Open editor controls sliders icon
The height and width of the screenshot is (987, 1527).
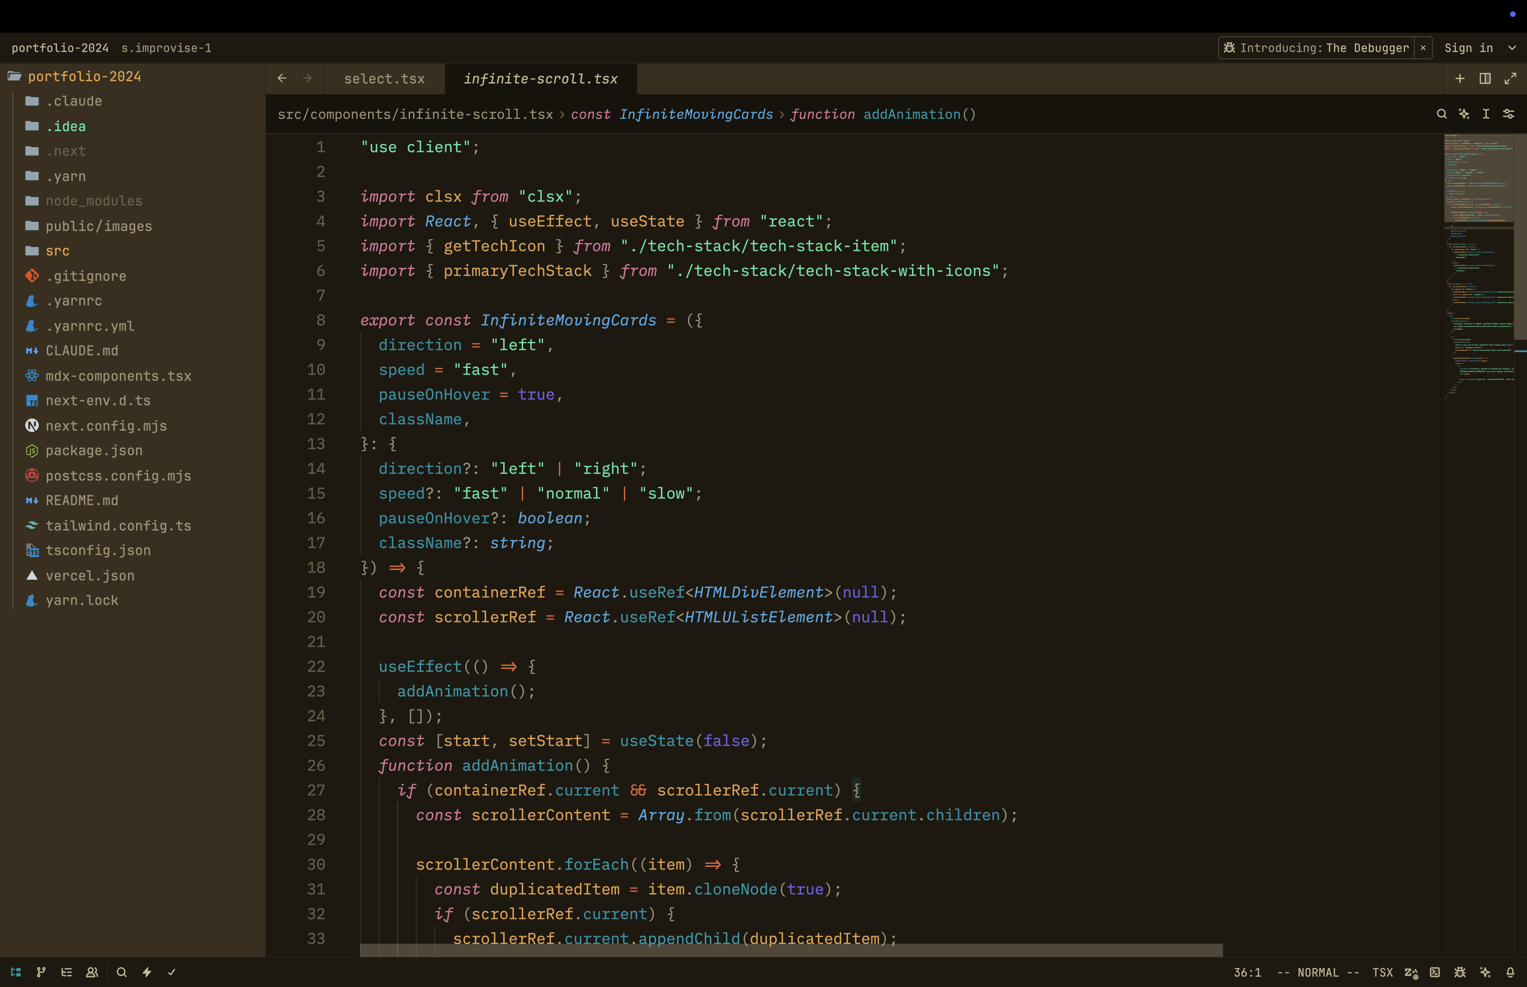point(1509,114)
